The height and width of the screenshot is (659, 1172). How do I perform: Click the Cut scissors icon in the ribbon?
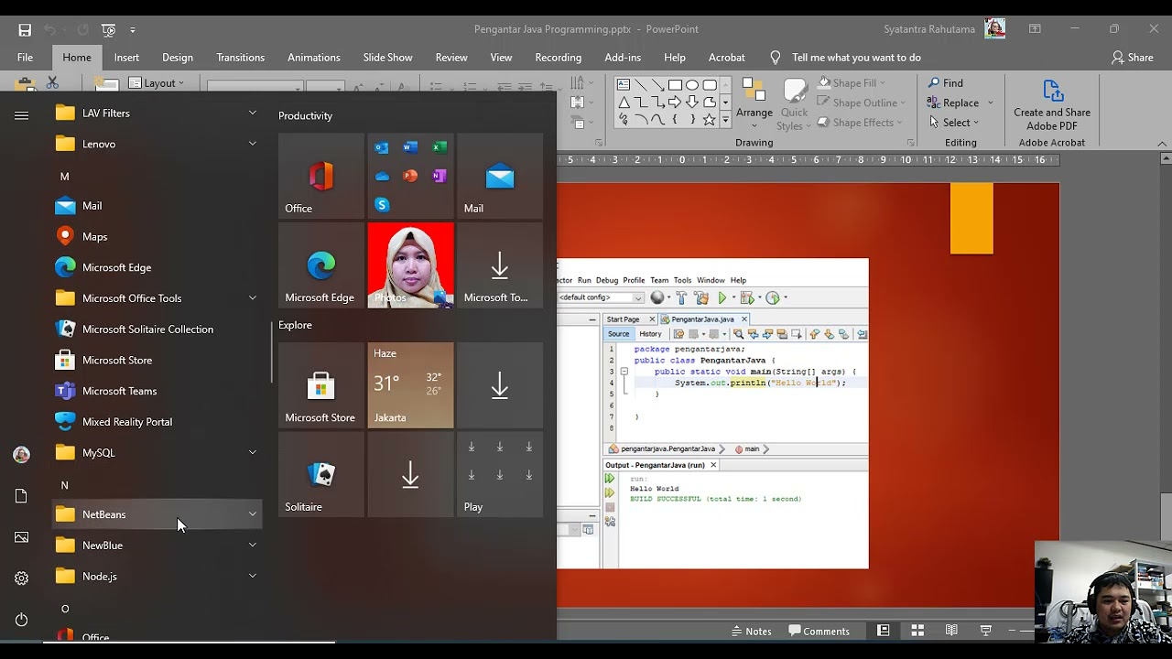pyautogui.click(x=52, y=82)
